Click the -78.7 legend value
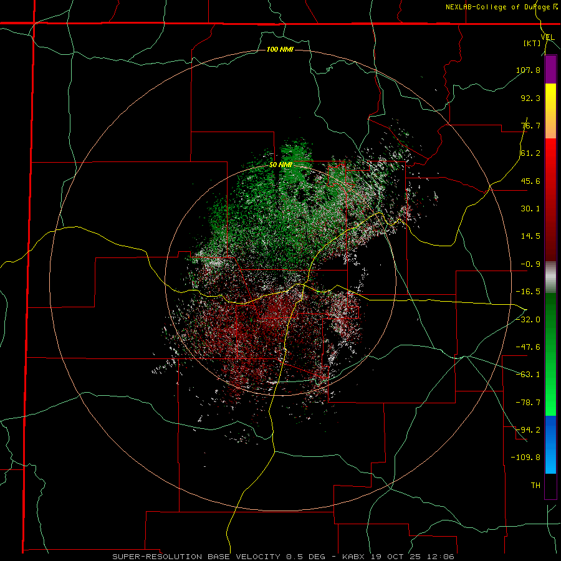This screenshot has width=561, height=561. tap(528, 403)
